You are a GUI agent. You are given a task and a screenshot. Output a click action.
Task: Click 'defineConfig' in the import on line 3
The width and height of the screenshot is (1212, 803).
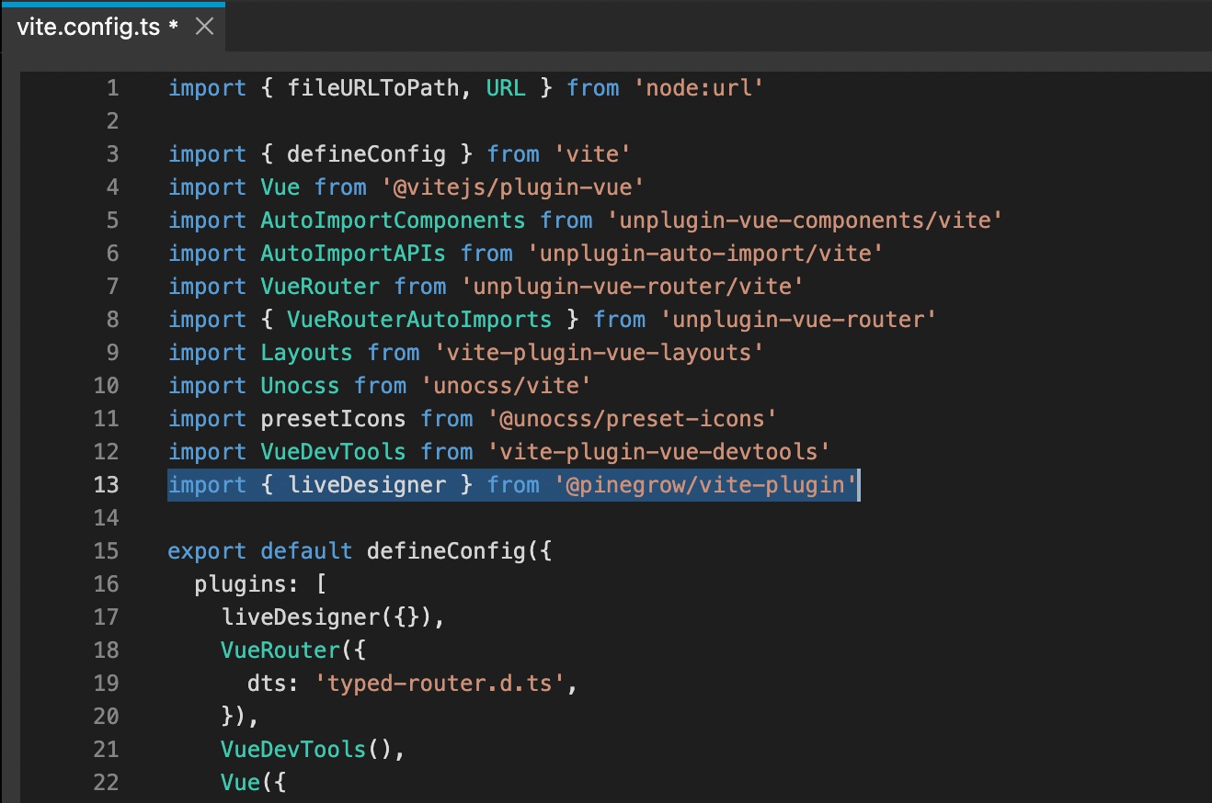367,154
